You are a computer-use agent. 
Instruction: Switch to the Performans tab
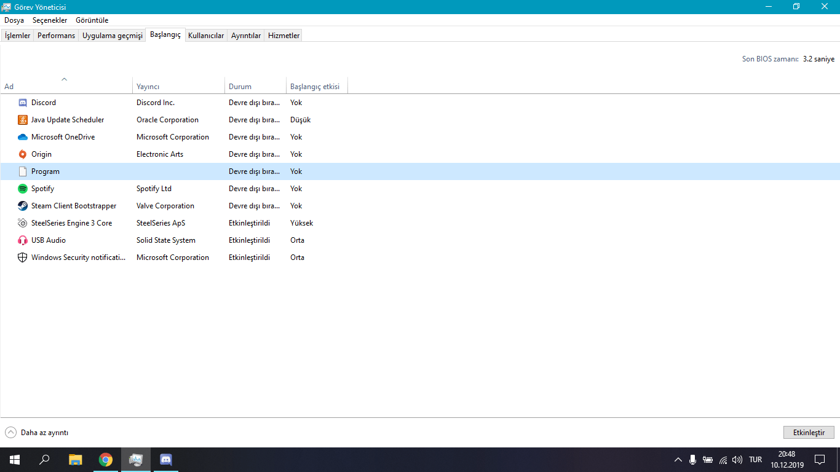click(56, 36)
